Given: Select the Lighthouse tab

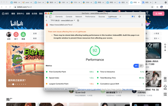Looking at the screenshot, I should pos(112,17).
